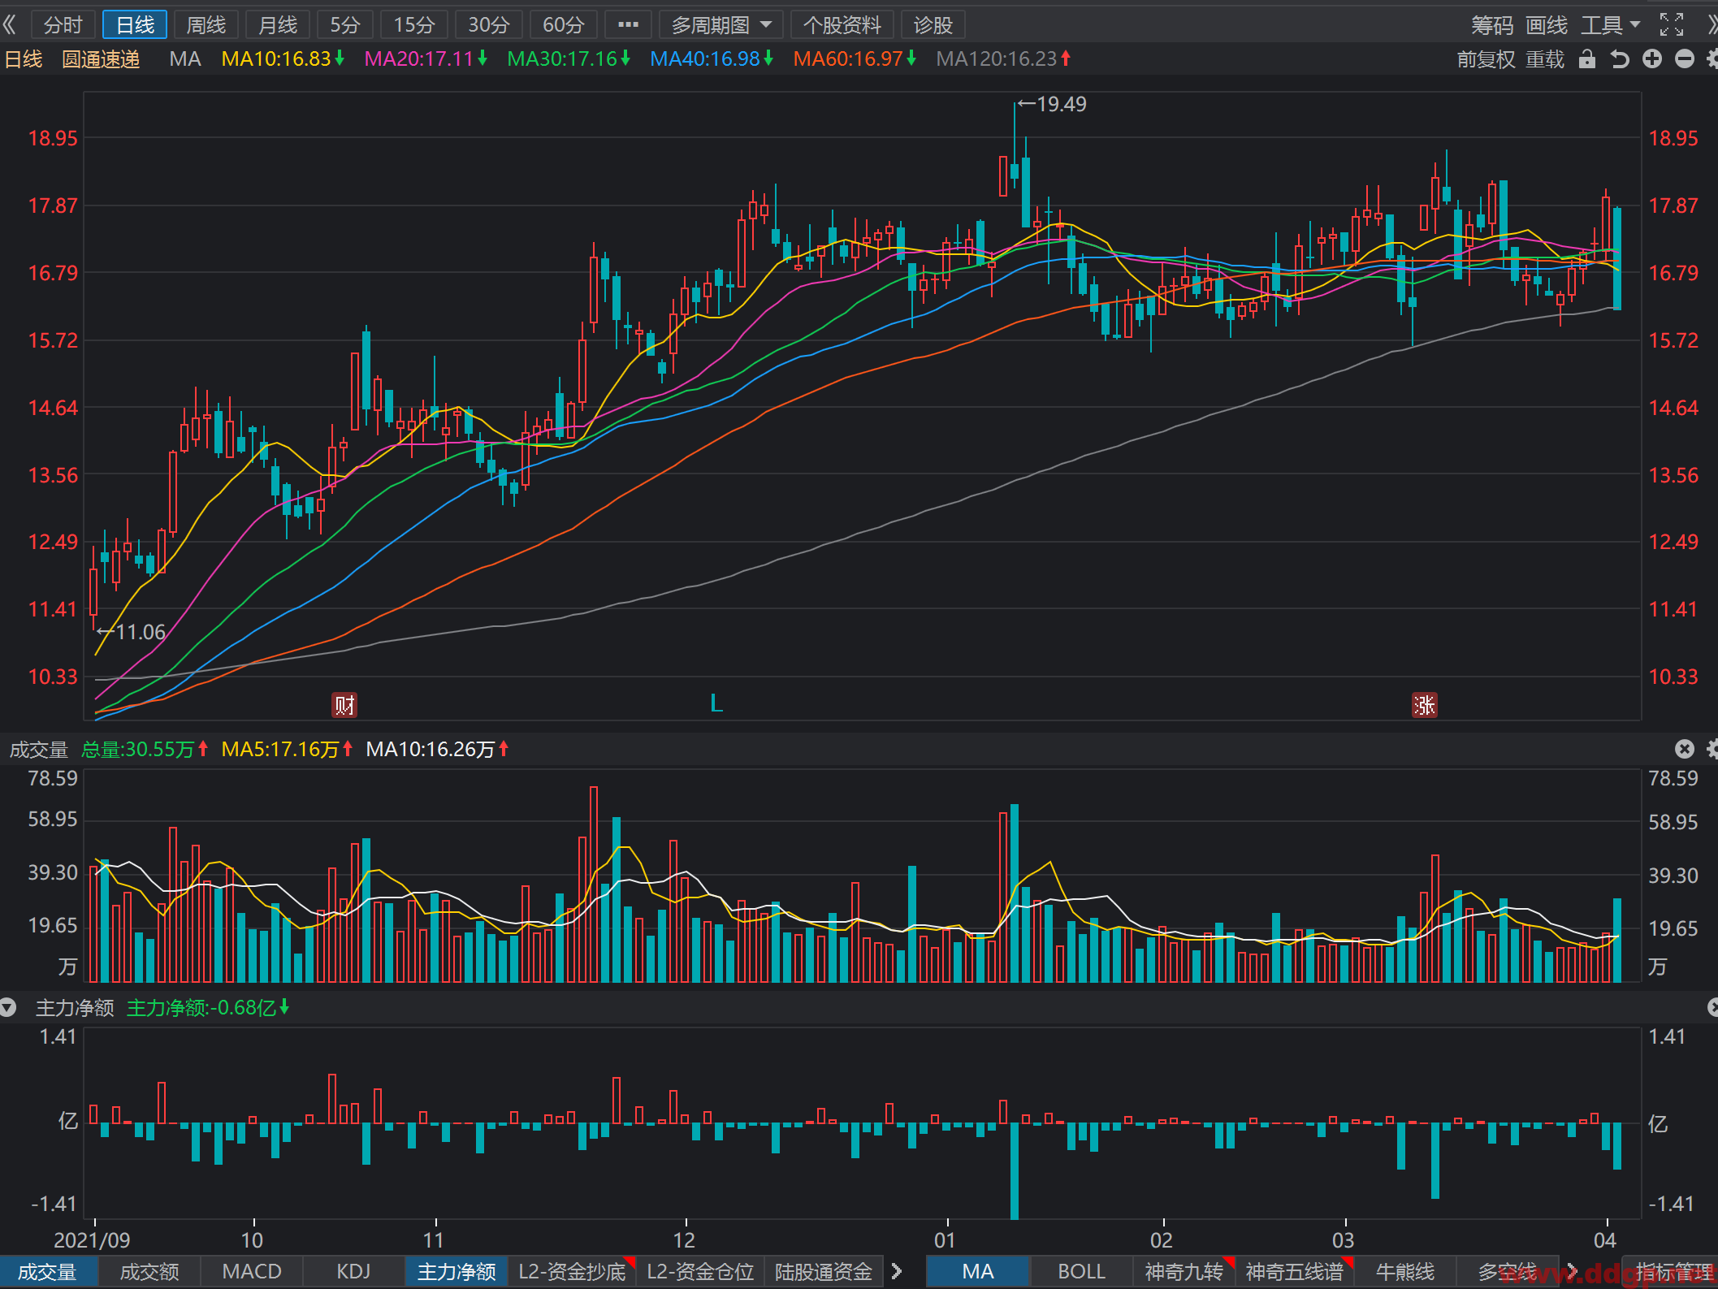This screenshot has width=1718, height=1289.
Task: Click MA120:16.23 gray legend
Action: 1004,59
